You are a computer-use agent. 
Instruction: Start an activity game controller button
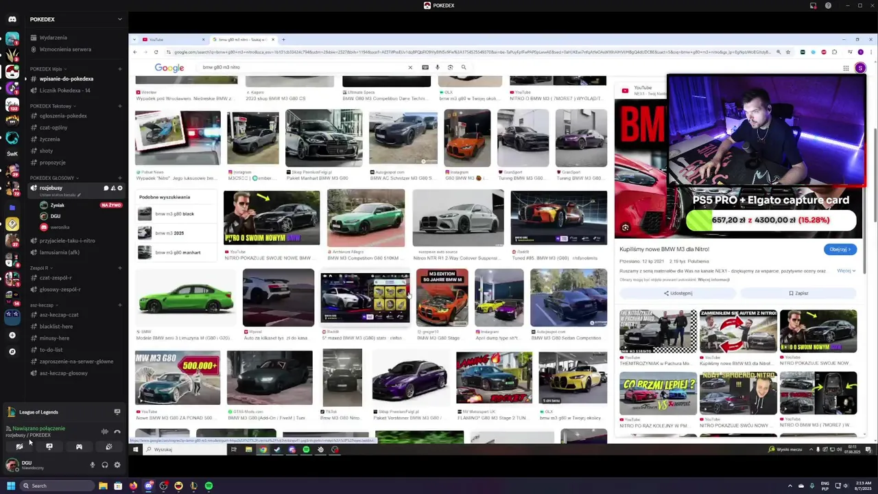79,447
